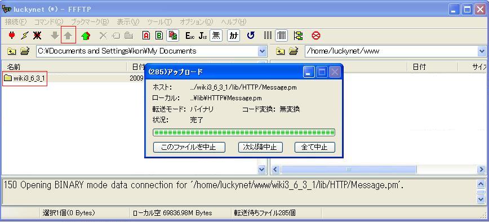This screenshot has width=489, height=222.
Task: Click 次以降中止 button
Action: click(x=260, y=147)
